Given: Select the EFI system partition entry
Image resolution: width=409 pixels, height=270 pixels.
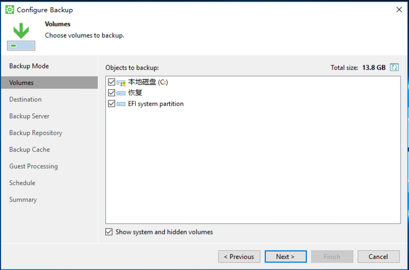Looking at the screenshot, I should pos(156,104).
